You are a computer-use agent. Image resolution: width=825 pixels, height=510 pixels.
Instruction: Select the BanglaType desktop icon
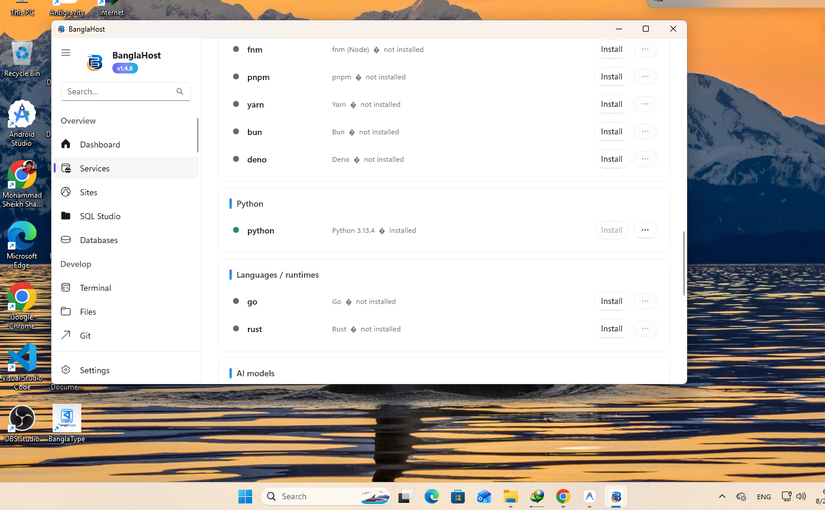pos(67,424)
